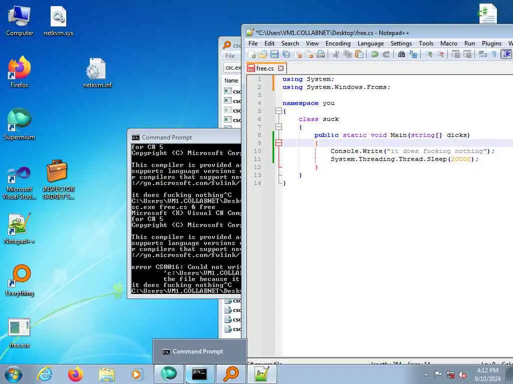Screen dimensions: 513x384
Task: Open the Settings menu
Action: (401, 43)
